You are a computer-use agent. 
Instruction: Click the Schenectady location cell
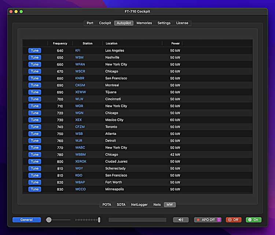pyautogui.click(x=115, y=169)
